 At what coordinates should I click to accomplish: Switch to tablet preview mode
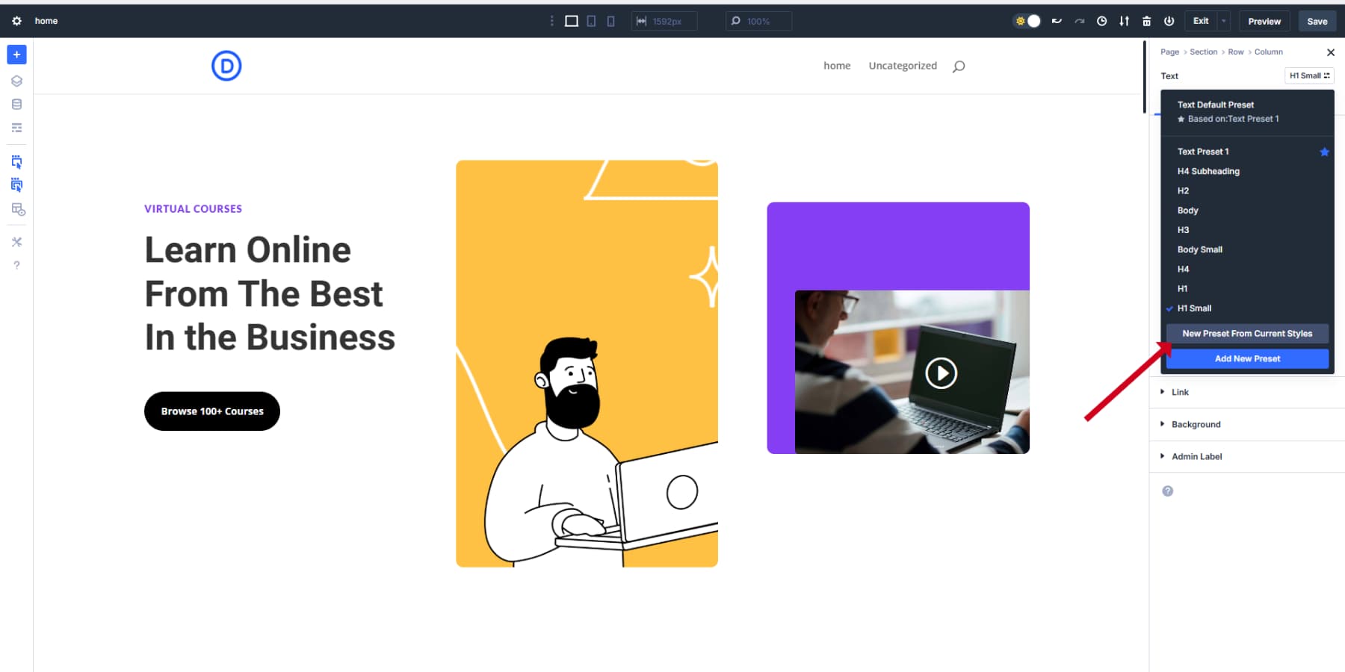pos(590,20)
